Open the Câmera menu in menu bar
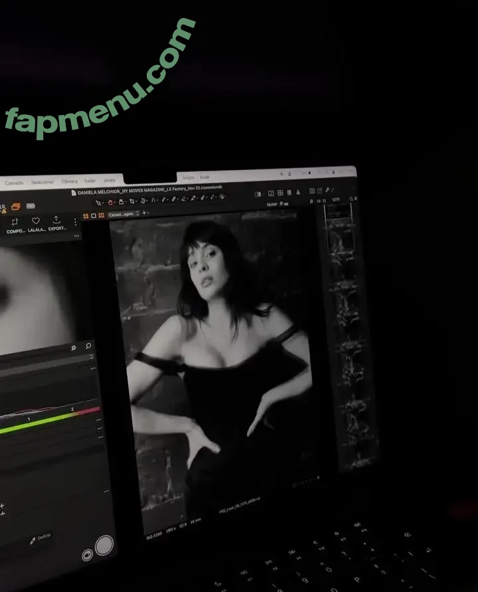 69,181
